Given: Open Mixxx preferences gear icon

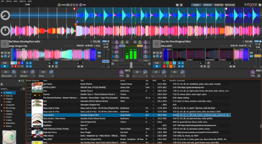Looking at the screenshot, I should click(260, 5).
